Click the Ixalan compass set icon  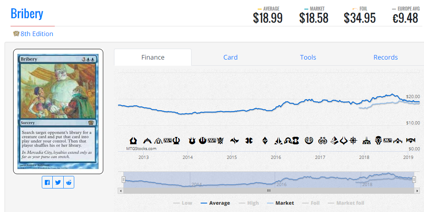pyautogui.click(x=353, y=141)
